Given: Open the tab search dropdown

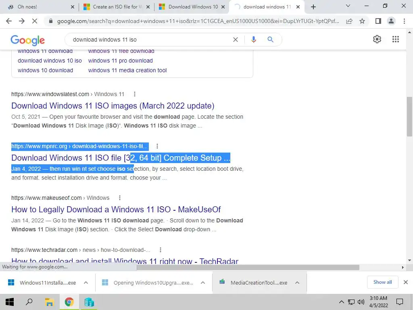Looking at the screenshot, I should (x=348, y=6).
